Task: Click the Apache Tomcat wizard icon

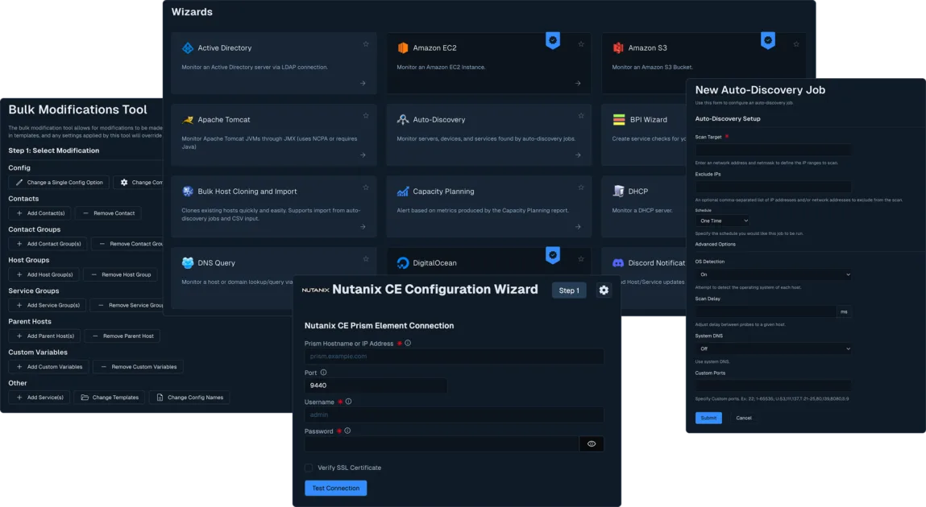Action: [188, 120]
